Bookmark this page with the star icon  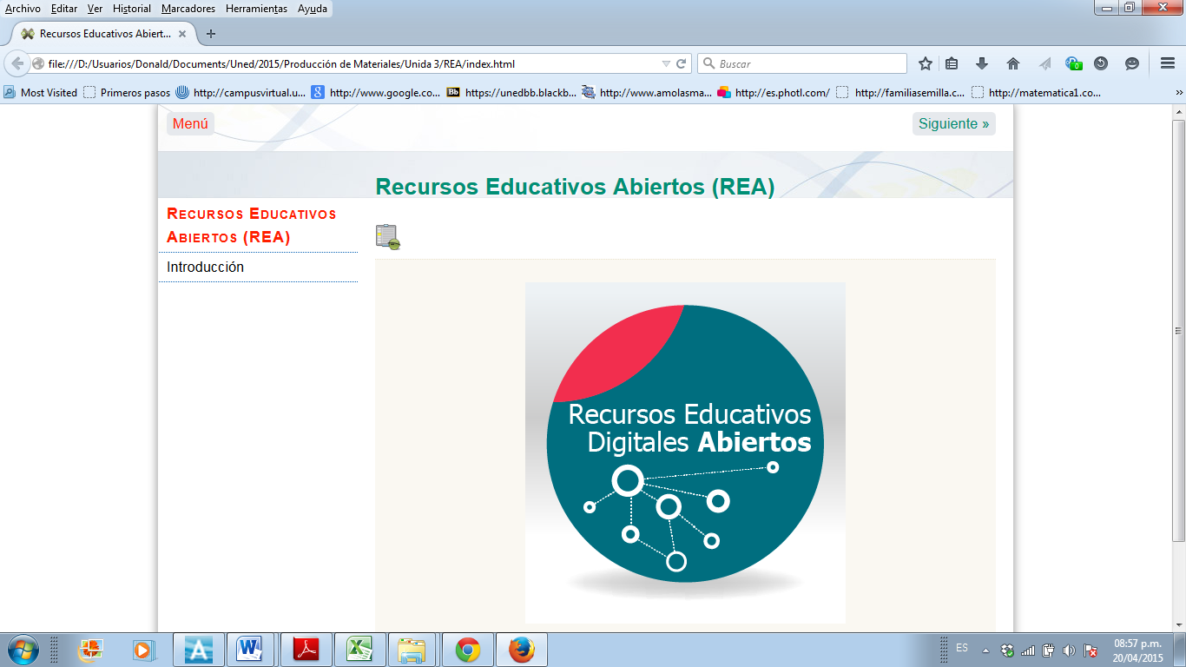tap(924, 63)
